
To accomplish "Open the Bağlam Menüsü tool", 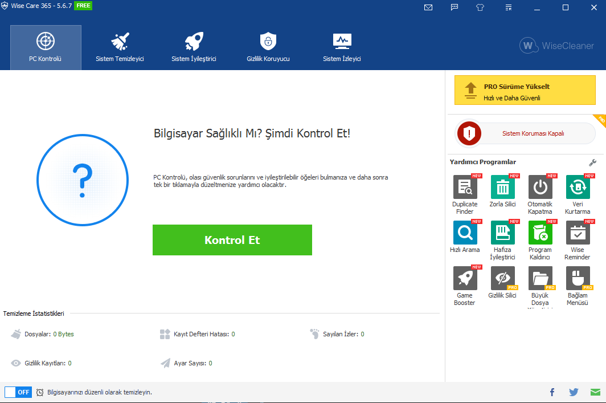I will (x=578, y=286).
